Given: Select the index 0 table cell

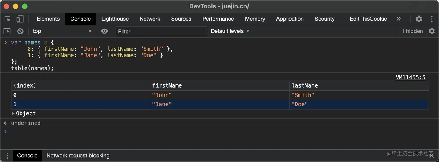Looking at the screenshot, I should (80, 95).
